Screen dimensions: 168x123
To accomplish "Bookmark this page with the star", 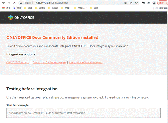I will point(136,3).
